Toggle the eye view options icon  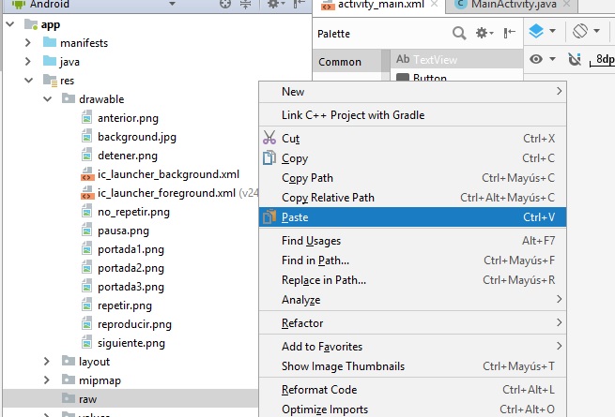tap(537, 60)
